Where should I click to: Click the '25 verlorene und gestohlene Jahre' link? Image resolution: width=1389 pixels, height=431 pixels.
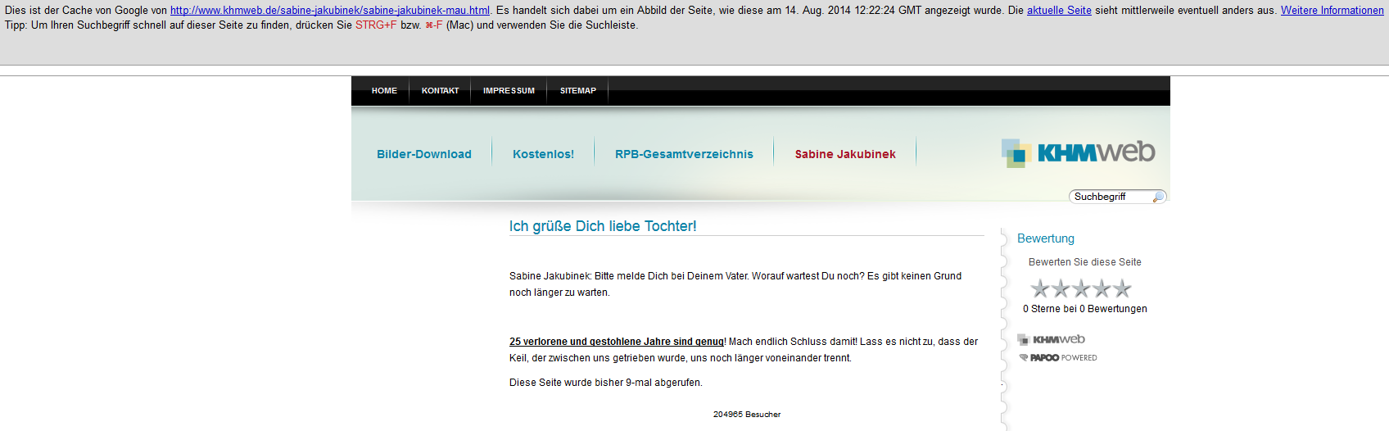click(617, 342)
